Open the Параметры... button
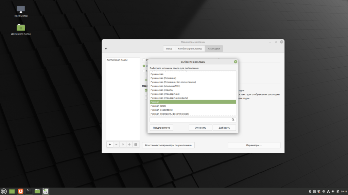This screenshot has height=195, width=348. [x=254, y=145]
